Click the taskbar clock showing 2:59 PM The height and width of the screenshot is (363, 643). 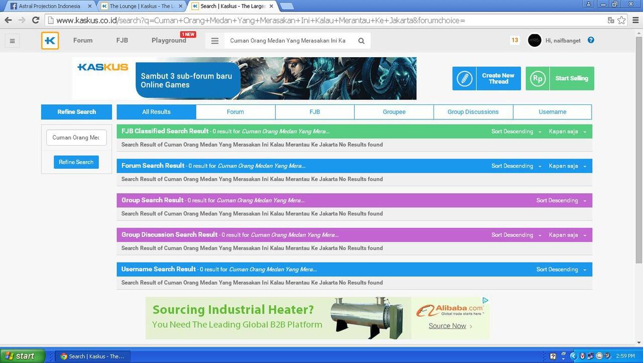625,356
